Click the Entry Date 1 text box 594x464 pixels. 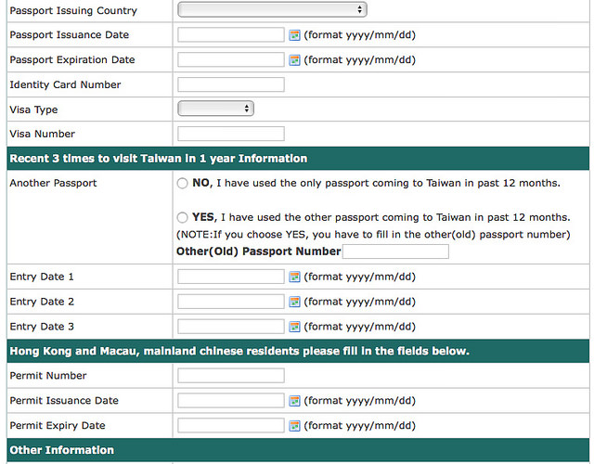231,277
